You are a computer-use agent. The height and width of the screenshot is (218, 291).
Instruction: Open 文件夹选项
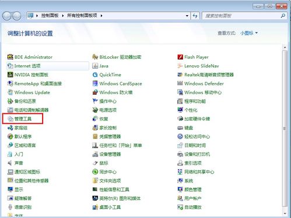tap(107, 181)
